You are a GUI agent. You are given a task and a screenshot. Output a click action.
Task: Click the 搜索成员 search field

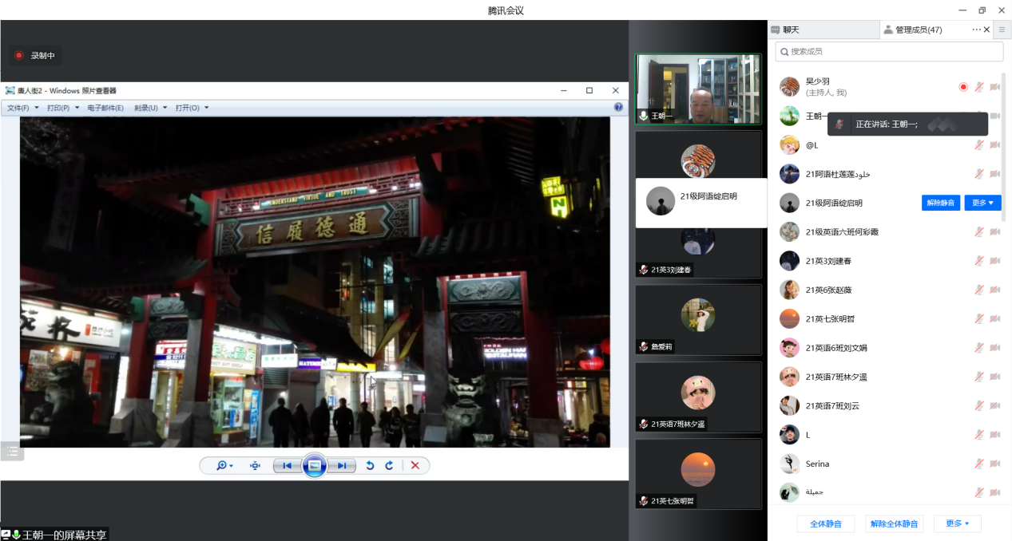[889, 51]
